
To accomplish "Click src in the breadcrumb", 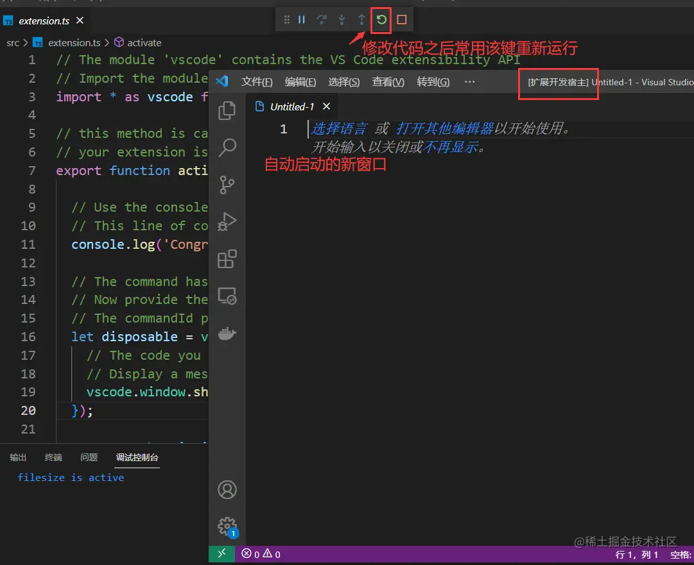I will click(x=13, y=43).
